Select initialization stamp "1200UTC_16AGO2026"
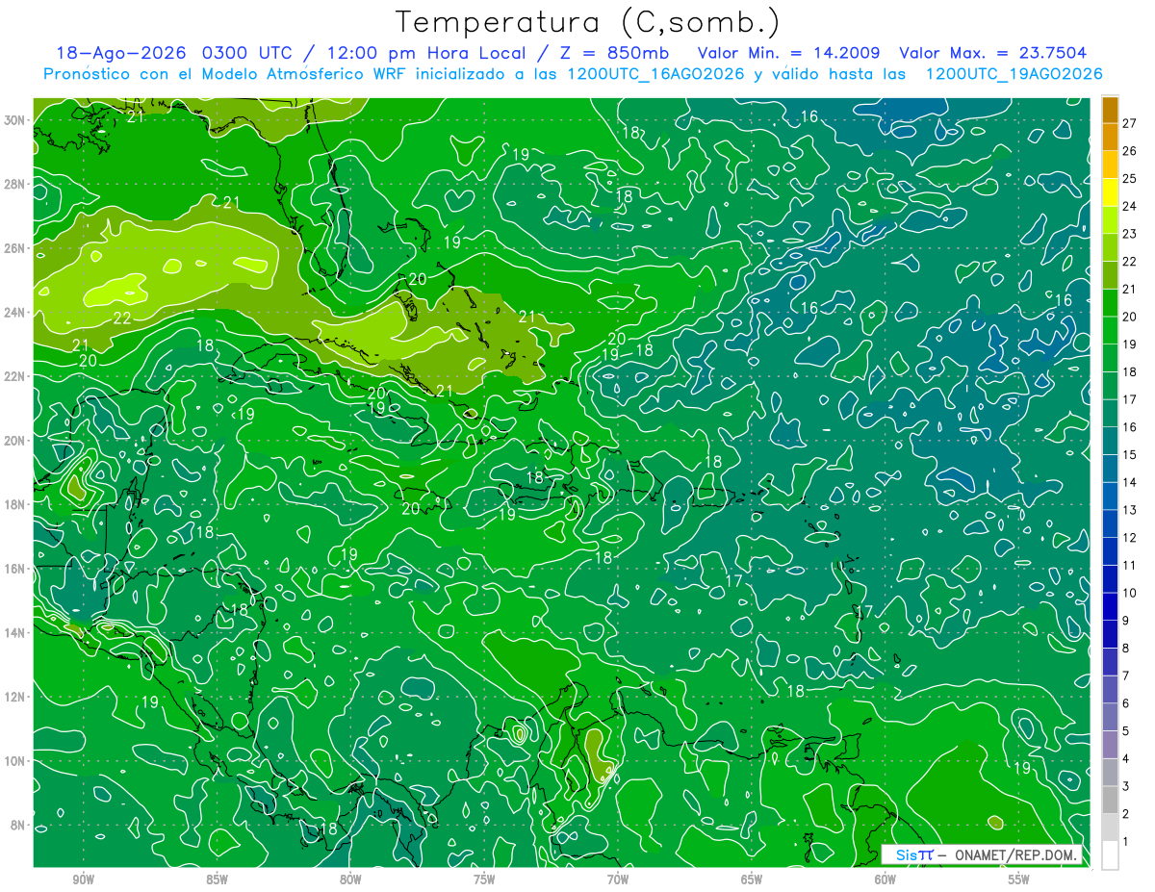The height and width of the screenshot is (892, 1155). (x=655, y=74)
